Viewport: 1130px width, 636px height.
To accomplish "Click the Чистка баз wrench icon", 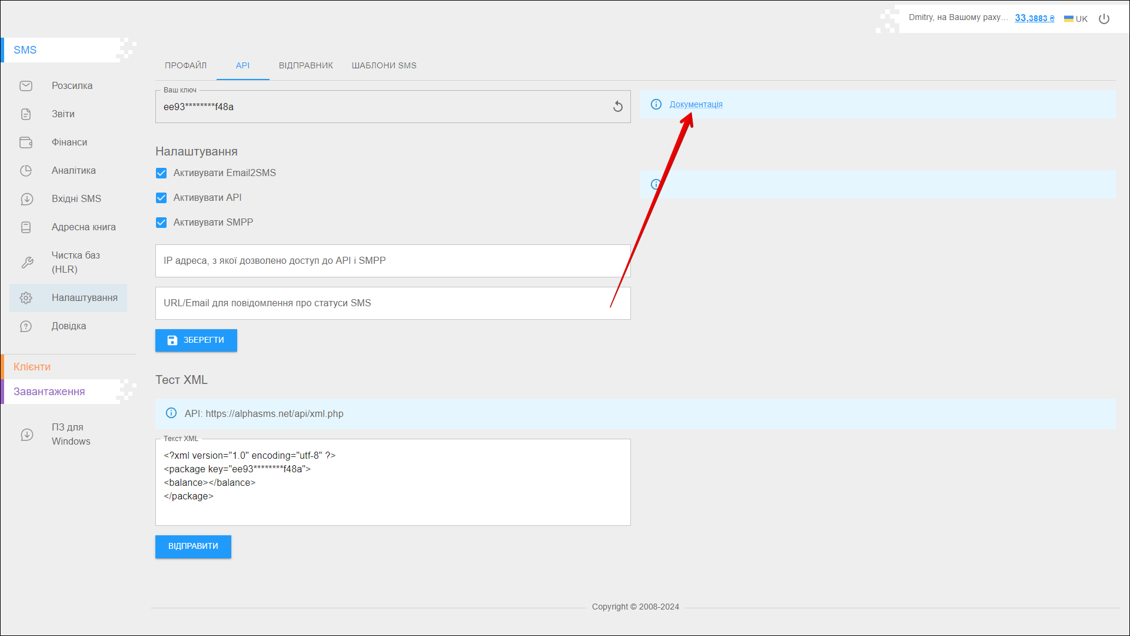I will point(27,263).
